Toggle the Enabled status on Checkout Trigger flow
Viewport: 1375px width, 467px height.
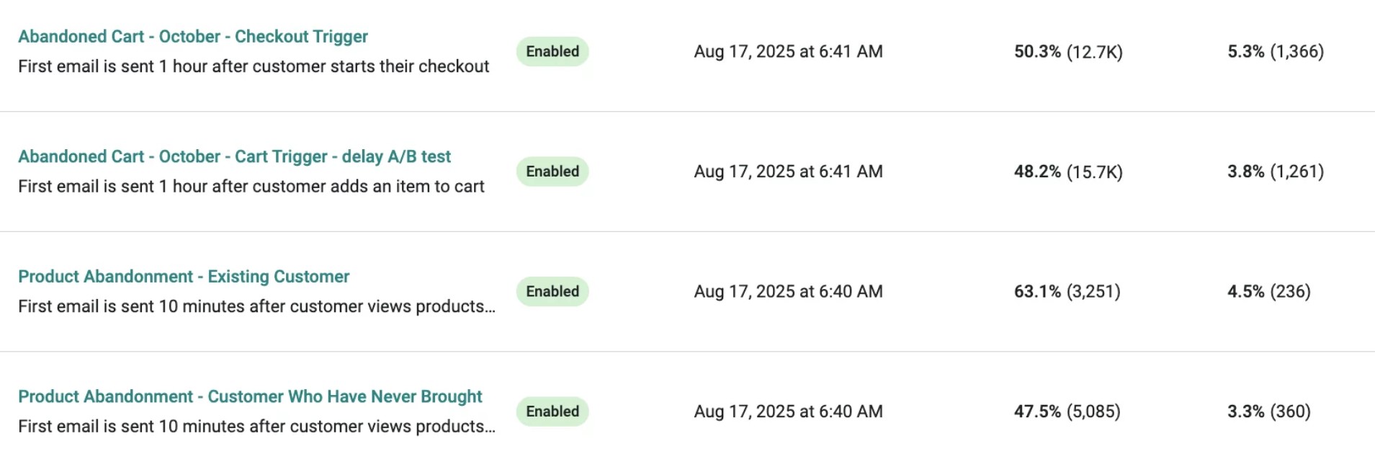pyautogui.click(x=552, y=51)
